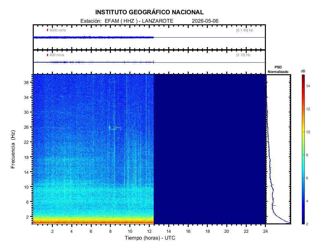332x249 pixels.
Task: Click the PSD Normalizado heading
Action: [278, 69]
